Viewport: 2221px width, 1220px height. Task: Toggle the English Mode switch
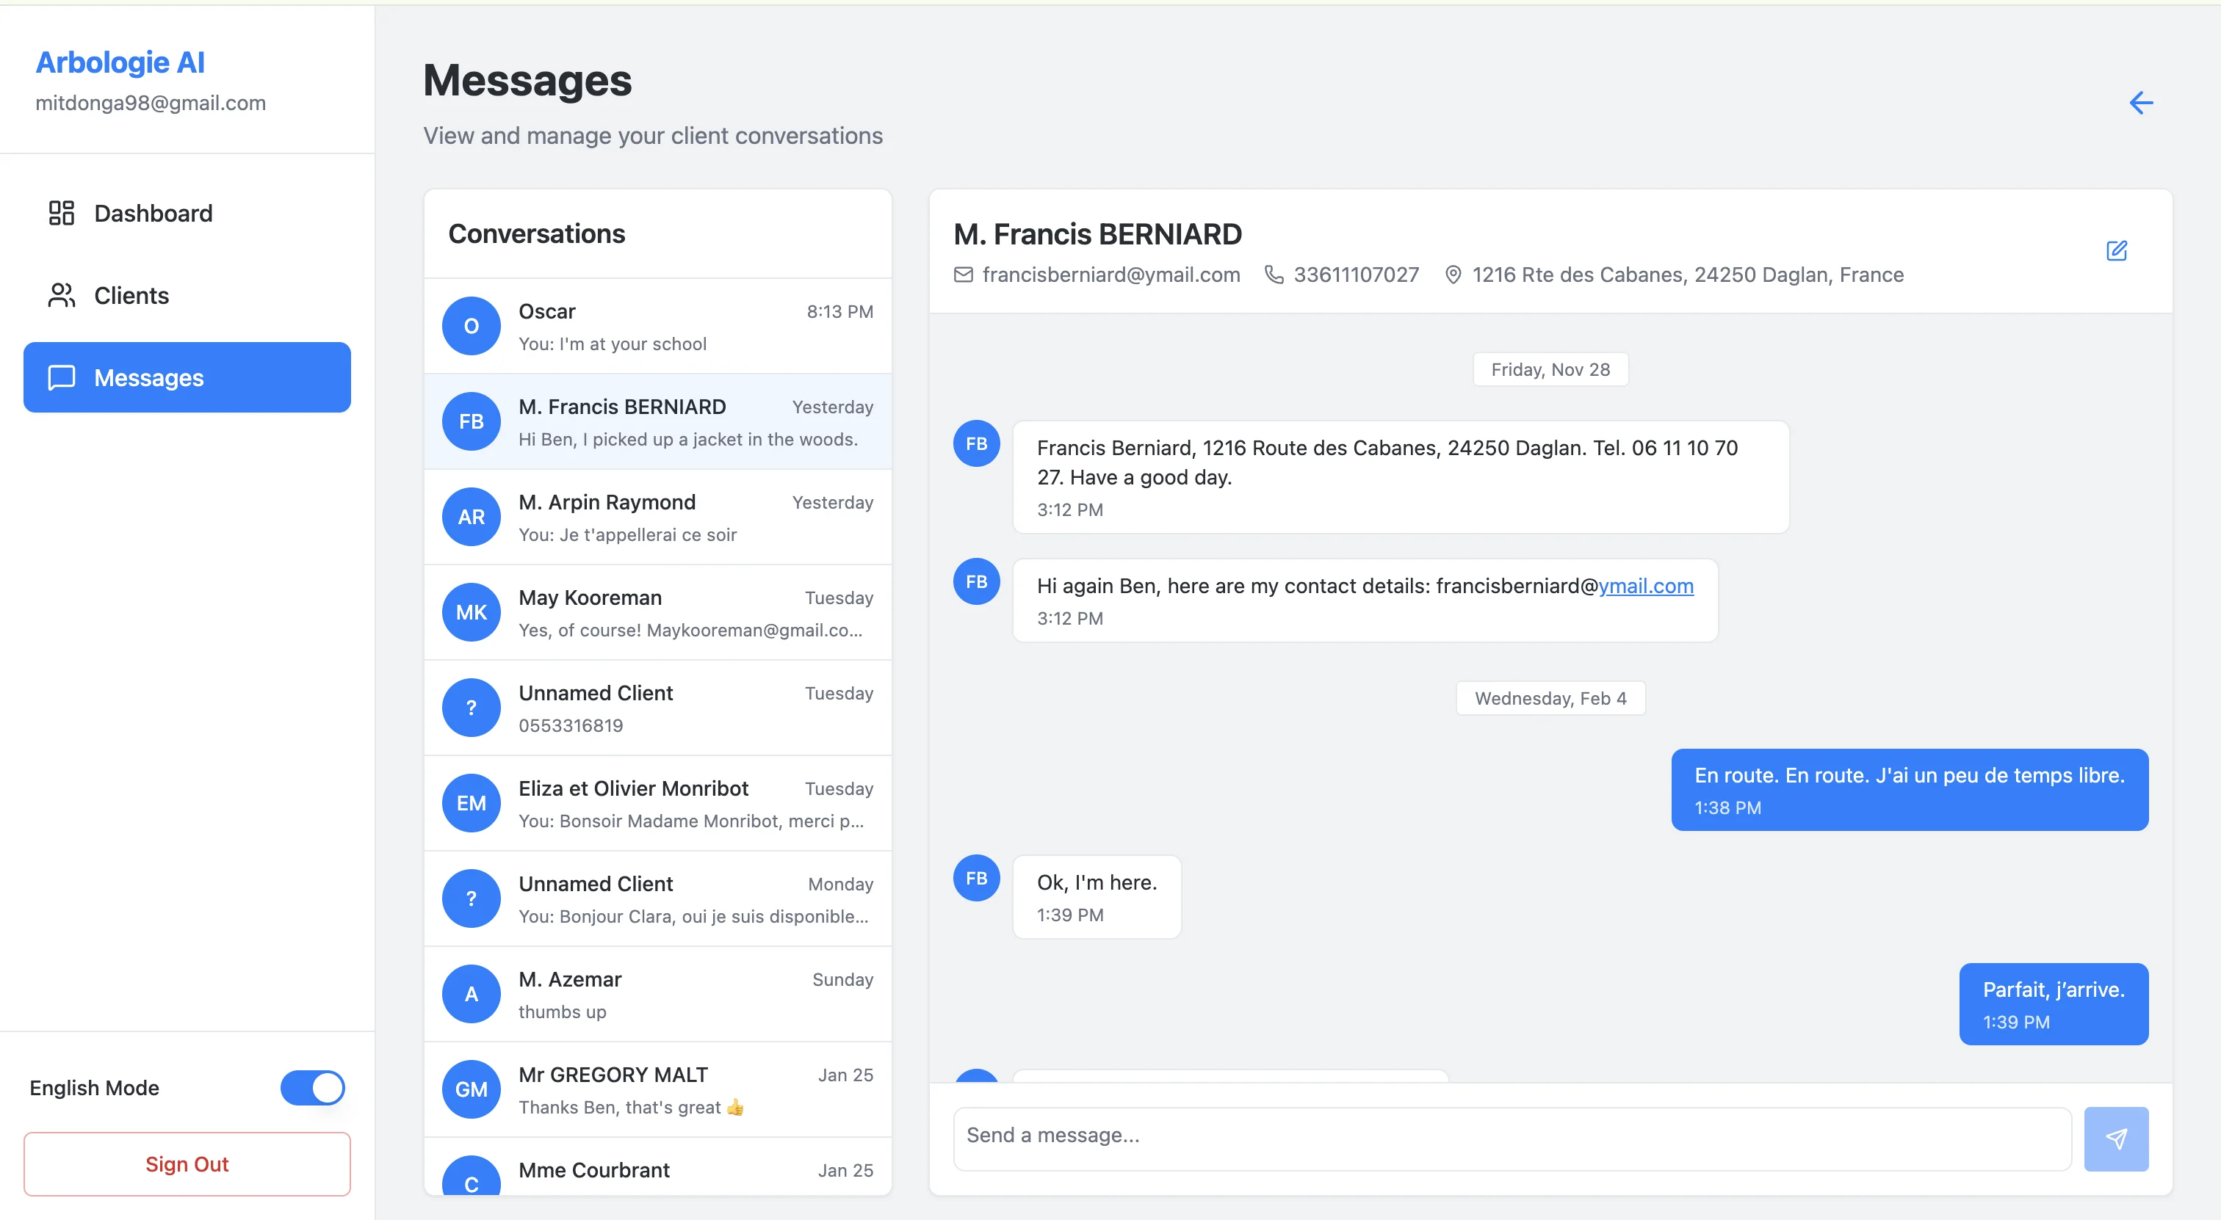pyautogui.click(x=312, y=1087)
